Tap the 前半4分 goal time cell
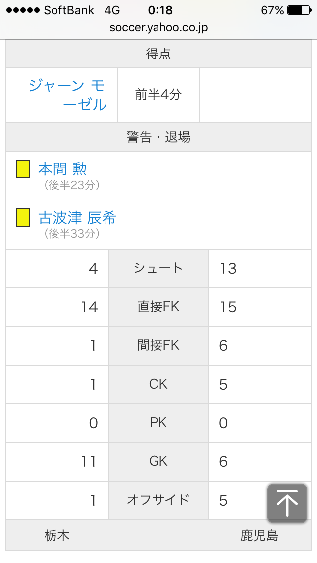 pos(158,95)
